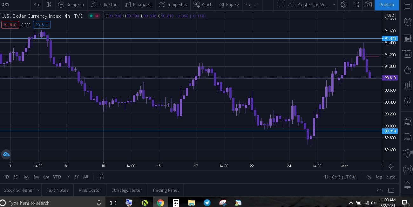Select the 89.914 horizontal line price label
Image resolution: width=413 pixels, height=207 pixels.
[389, 131]
